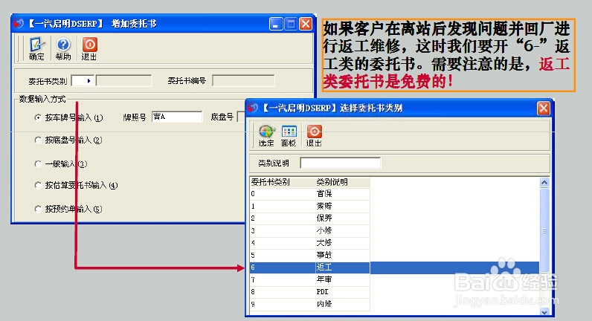Select row 1 索赔
The width and height of the screenshot is (592, 321).
coord(309,207)
